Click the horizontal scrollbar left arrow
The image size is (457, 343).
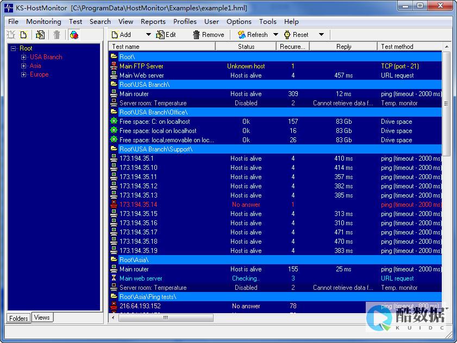113,317
